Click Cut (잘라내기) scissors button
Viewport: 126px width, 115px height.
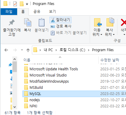(x=60, y=20)
